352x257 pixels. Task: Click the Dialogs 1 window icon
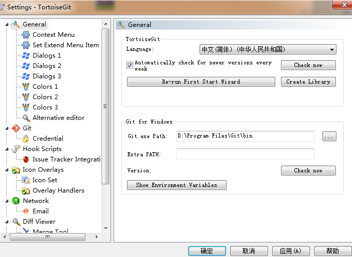pos(26,56)
